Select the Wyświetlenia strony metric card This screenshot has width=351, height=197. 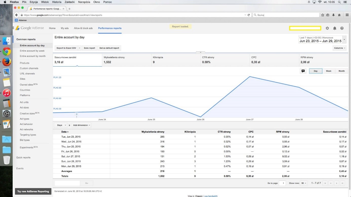[x=127, y=60]
